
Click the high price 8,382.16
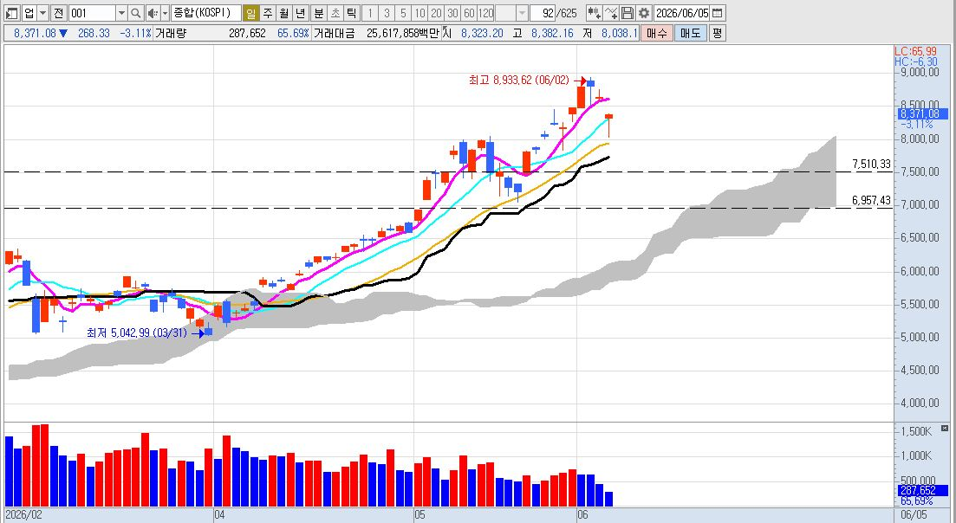(552, 33)
